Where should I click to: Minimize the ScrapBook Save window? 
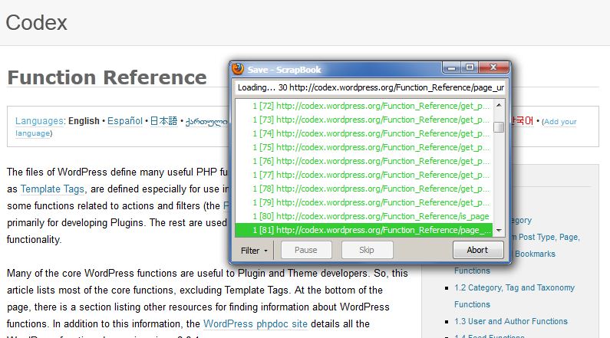pos(451,67)
